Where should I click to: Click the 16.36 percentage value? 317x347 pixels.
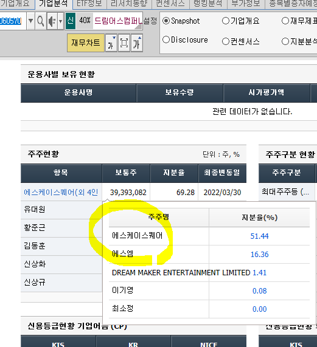[259, 255]
